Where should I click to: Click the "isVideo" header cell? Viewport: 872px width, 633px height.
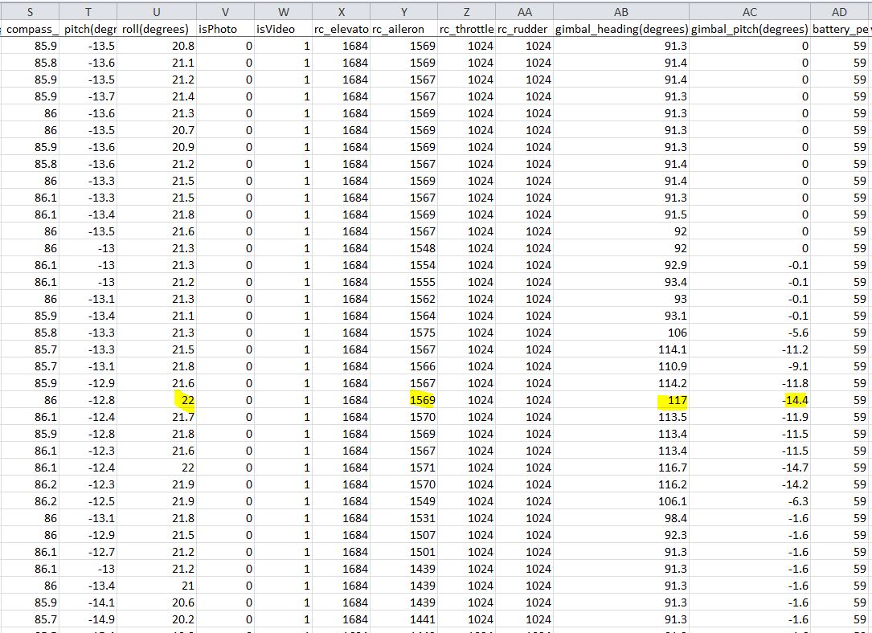coord(283,29)
